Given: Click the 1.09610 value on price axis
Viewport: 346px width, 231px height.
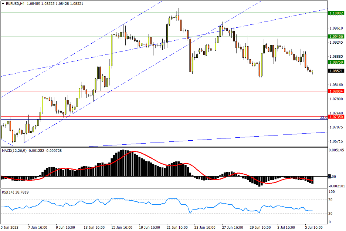Looking at the screenshot, I should 335,28.
